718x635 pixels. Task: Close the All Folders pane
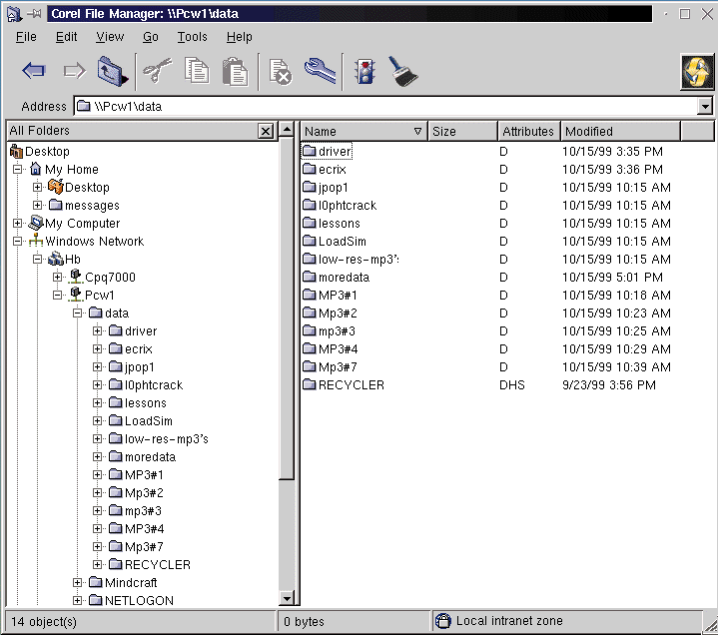coord(266,131)
